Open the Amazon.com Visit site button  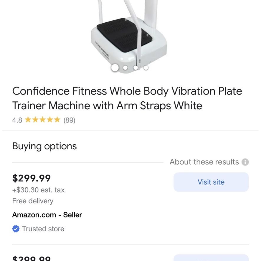[x=211, y=182]
